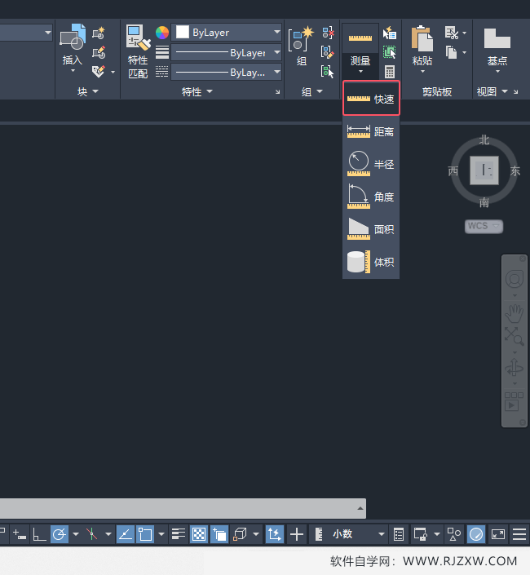Click Match Properties (特性匹配) button
Screen dimensions: 530x575
[138, 51]
